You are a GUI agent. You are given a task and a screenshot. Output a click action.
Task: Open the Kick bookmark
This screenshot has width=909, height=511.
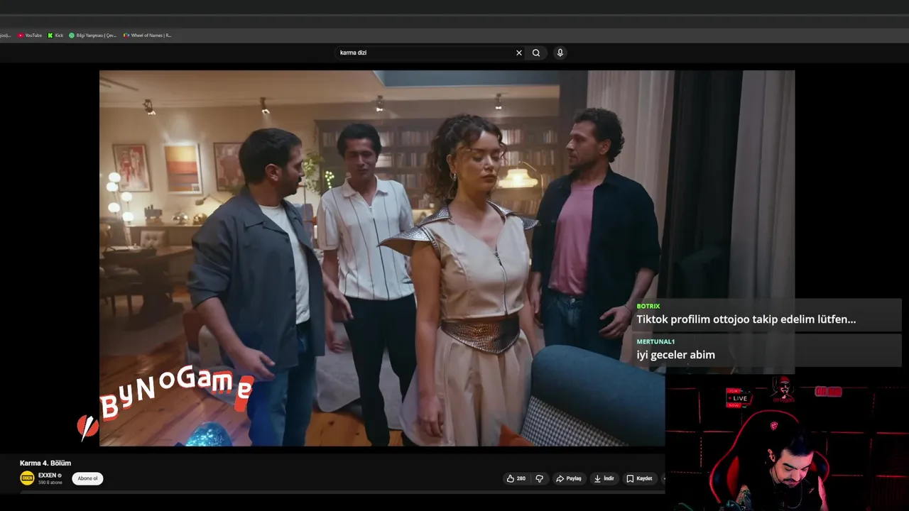[55, 35]
